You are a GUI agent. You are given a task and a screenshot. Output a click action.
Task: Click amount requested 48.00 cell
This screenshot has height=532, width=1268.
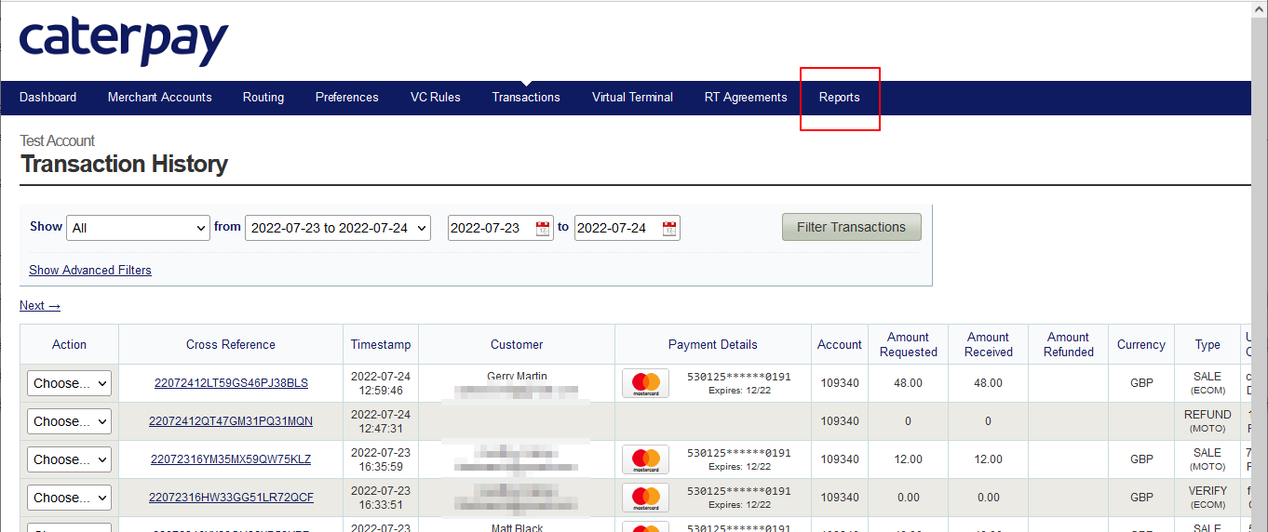point(909,383)
